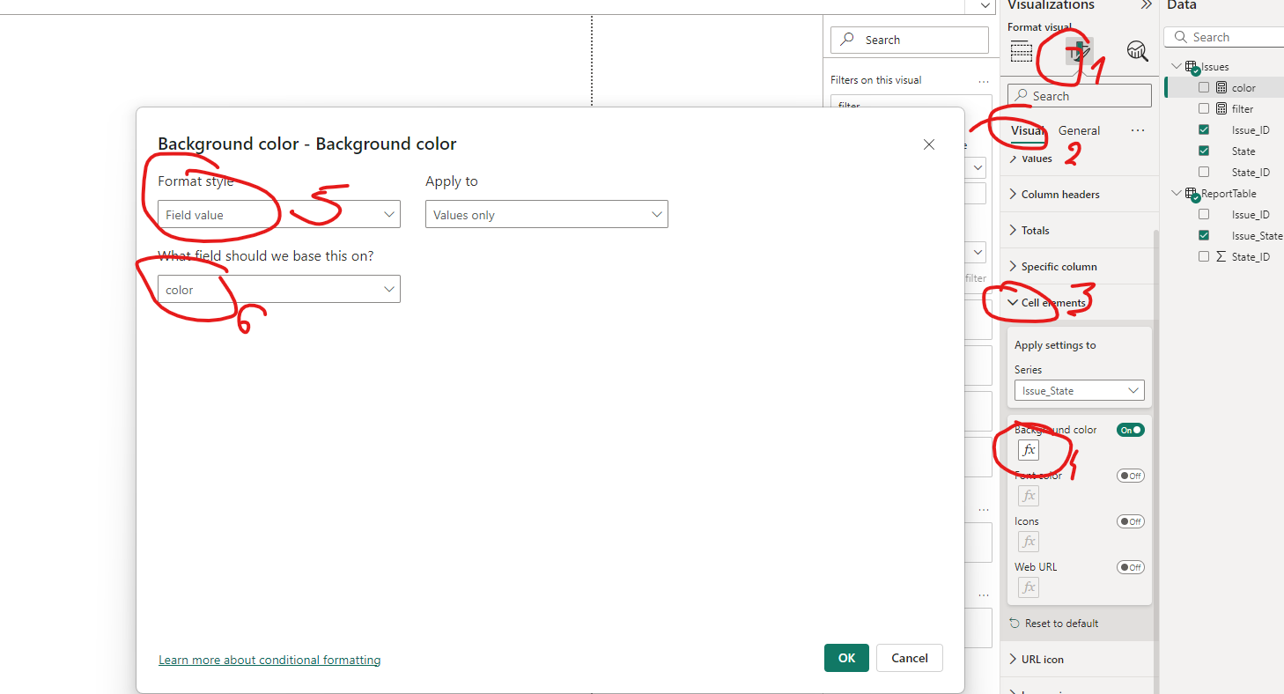This screenshot has width=1284, height=694.
Task: Switch to the Build visual icon
Action: pos(1022,52)
